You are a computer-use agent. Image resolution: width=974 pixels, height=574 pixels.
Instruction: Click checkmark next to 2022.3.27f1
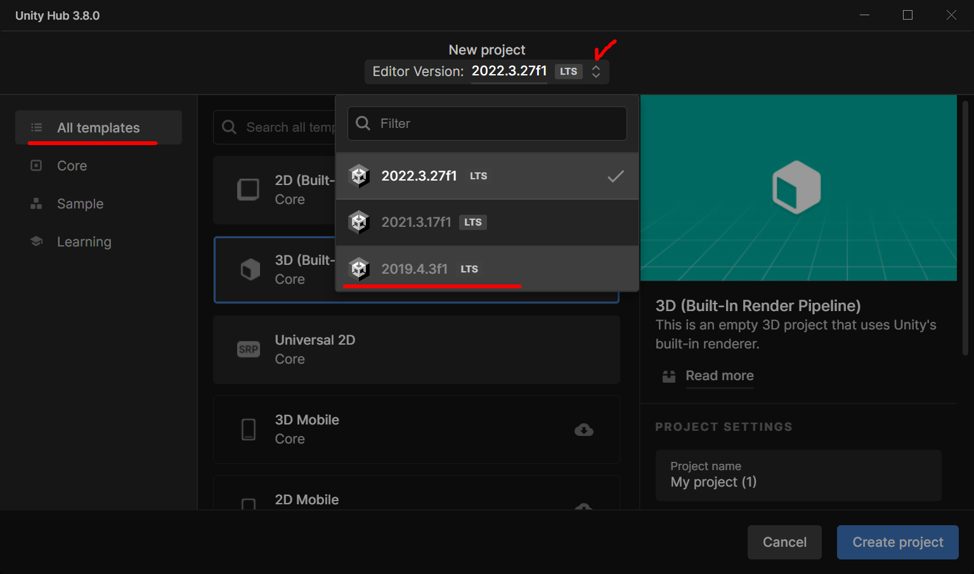click(616, 176)
